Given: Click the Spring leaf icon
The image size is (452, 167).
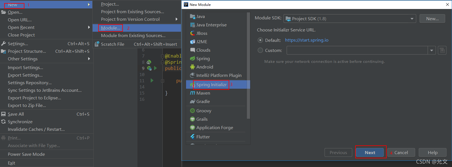Looking at the screenshot, I should [192, 59].
